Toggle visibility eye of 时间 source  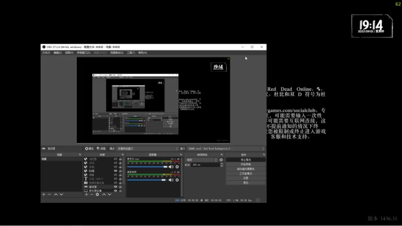(x=116, y=171)
